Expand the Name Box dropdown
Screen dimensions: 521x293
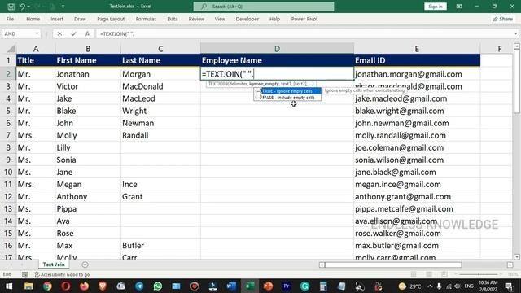pyautogui.click(x=37, y=33)
